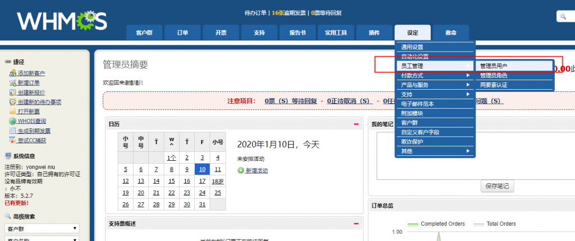Open the 新增活动 link
575x241 pixels.
click(x=257, y=171)
